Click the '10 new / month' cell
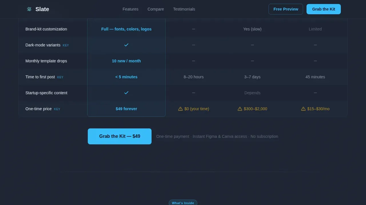 pyautogui.click(x=126, y=61)
